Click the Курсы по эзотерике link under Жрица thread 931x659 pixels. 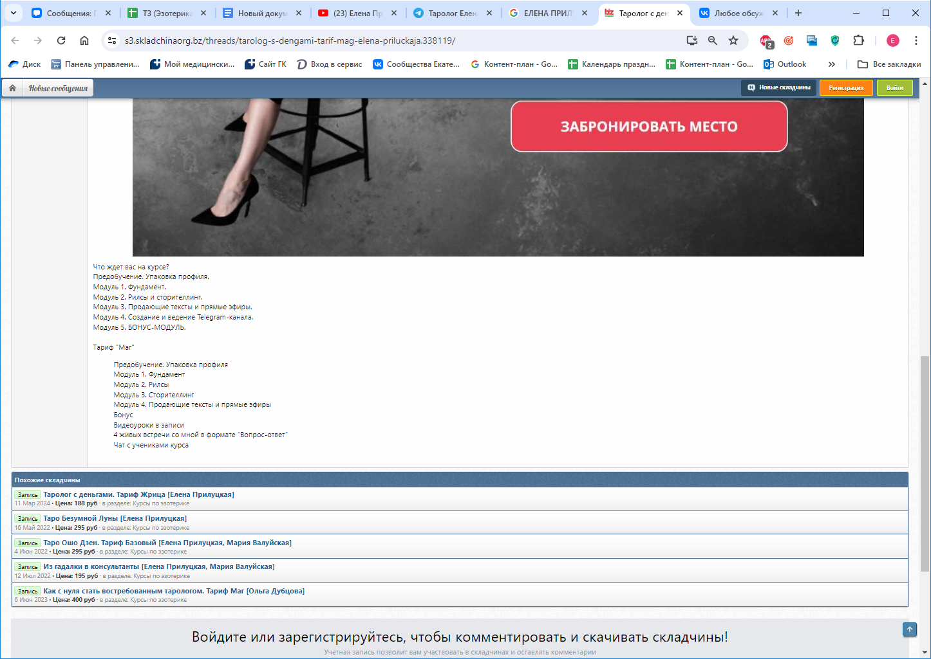pos(161,503)
